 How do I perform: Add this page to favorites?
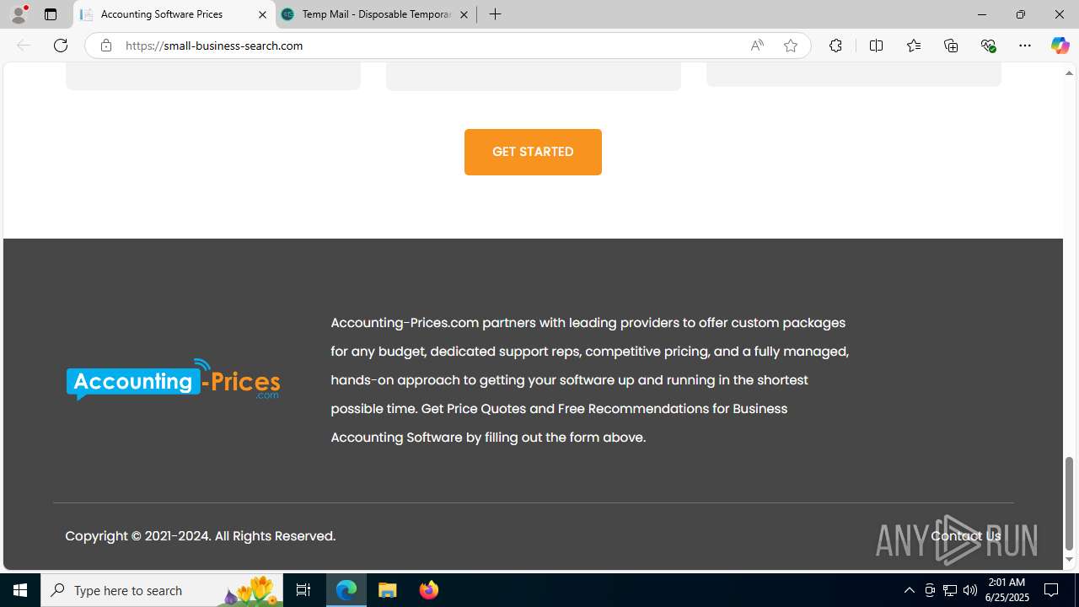pos(790,46)
